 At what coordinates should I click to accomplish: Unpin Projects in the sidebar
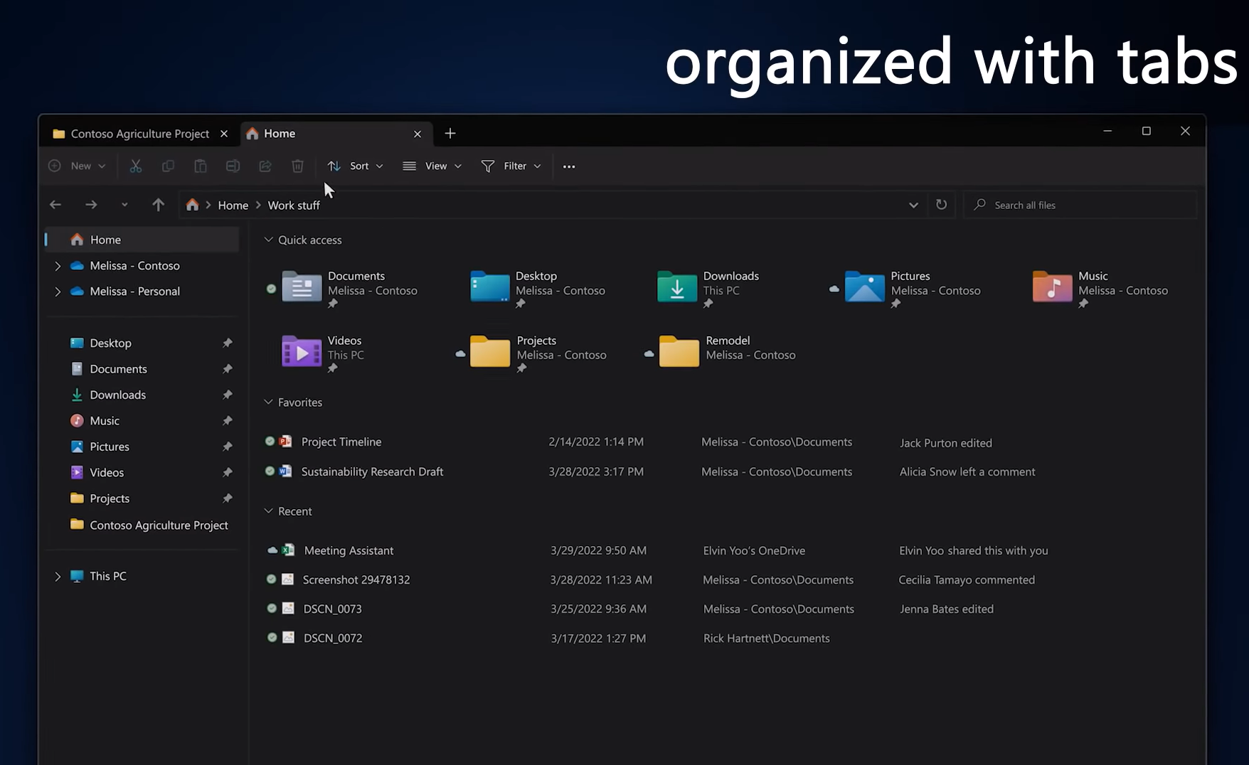[228, 498]
